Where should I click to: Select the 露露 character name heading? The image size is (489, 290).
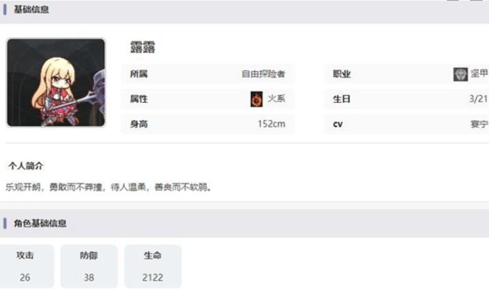(143, 47)
